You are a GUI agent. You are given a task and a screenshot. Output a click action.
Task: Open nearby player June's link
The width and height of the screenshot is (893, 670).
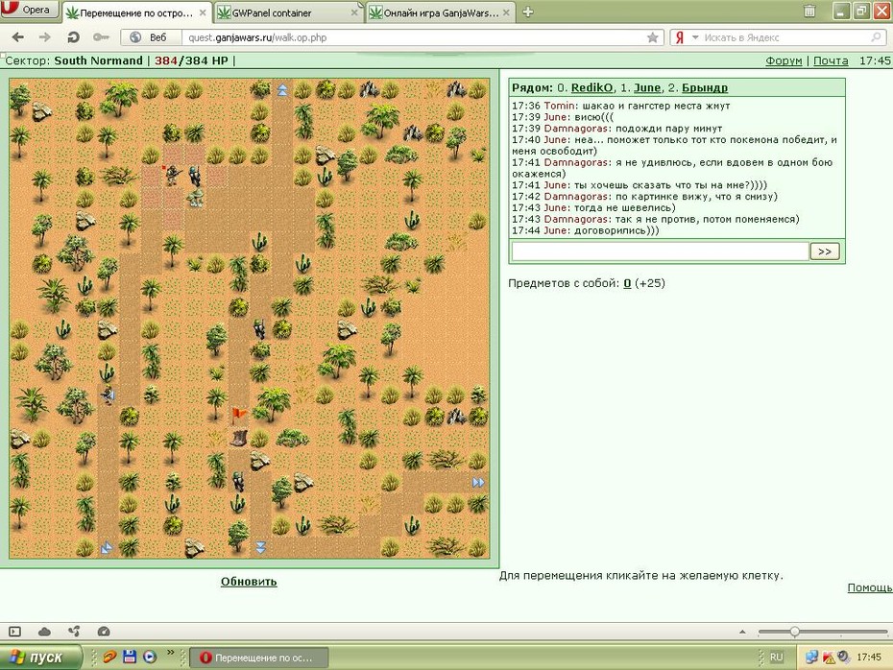pyautogui.click(x=647, y=87)
